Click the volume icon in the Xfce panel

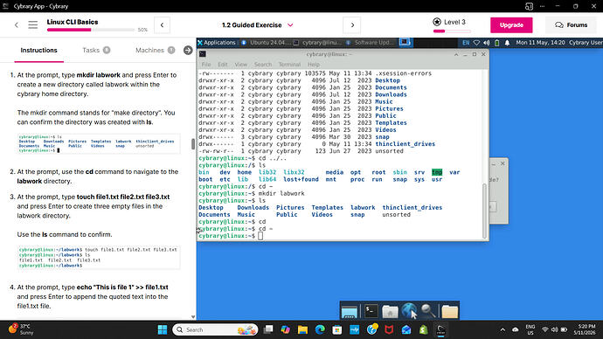point(487,43)
